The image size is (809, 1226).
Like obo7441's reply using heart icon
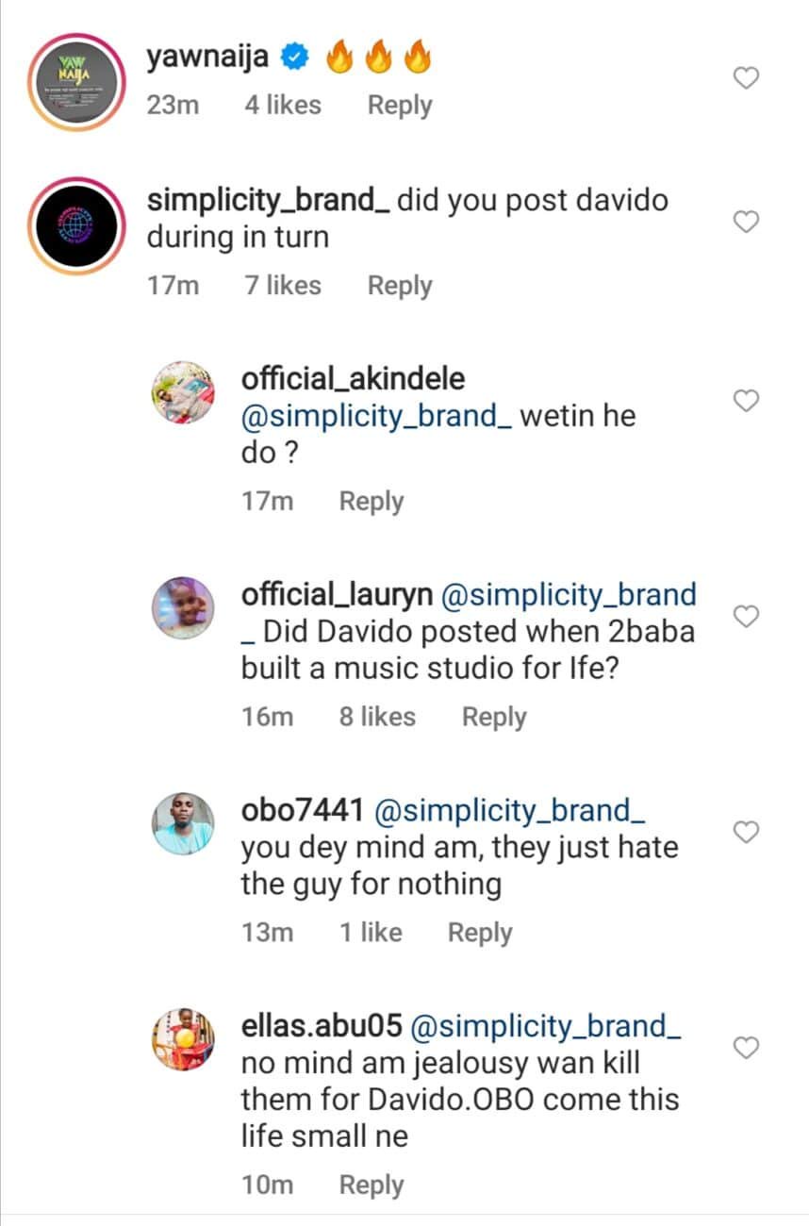coord(746,832)
